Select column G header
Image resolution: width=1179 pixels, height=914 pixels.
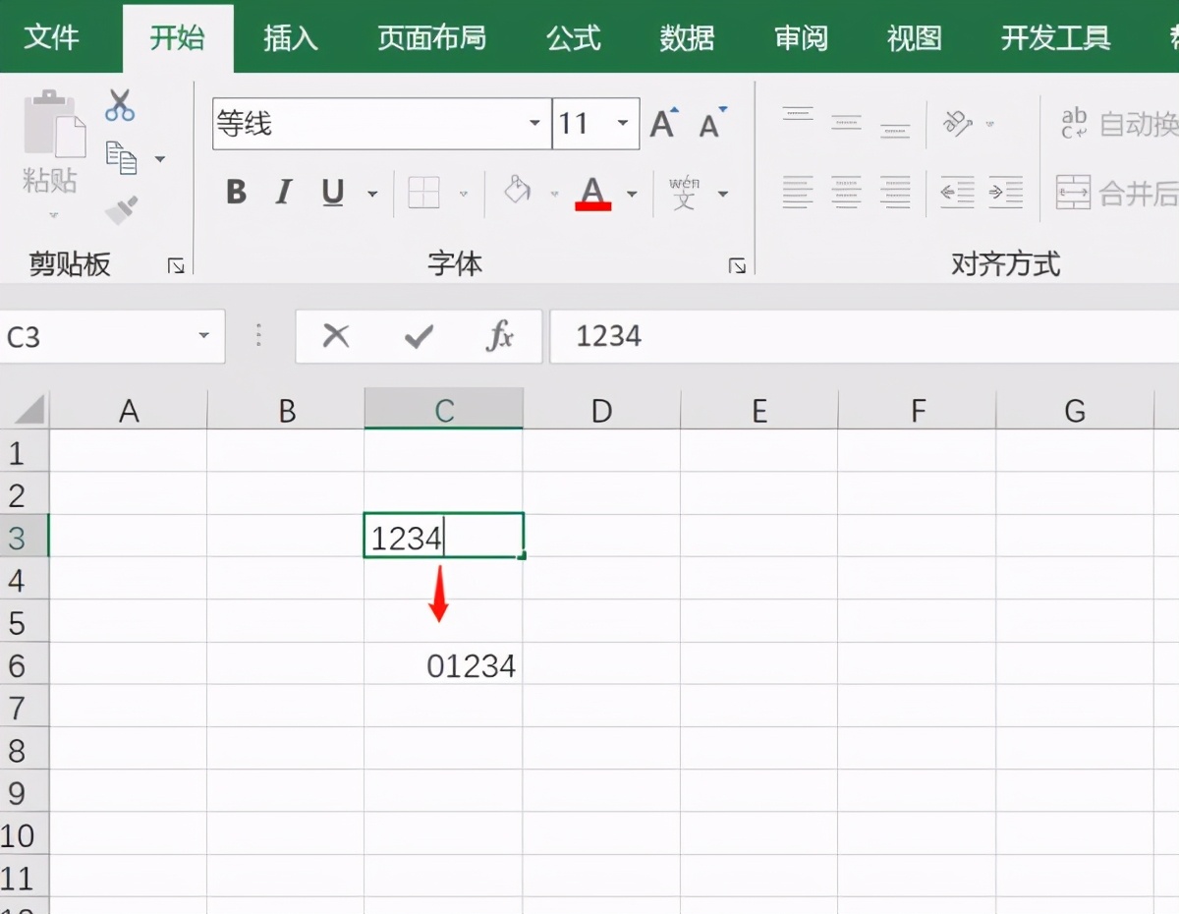(x=1074, y=410)
